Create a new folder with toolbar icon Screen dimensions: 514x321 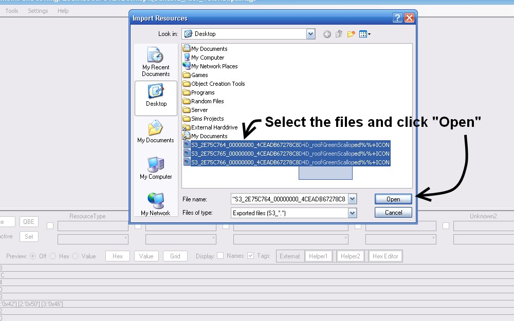(351, 34)
